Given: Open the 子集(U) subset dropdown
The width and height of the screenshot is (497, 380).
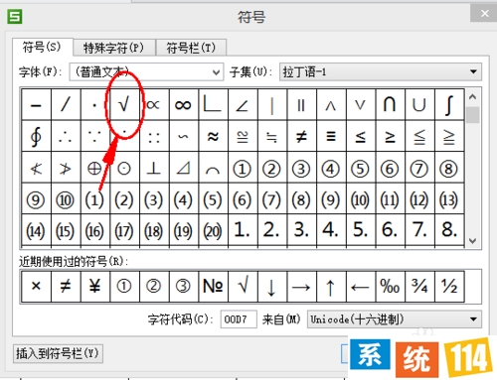Looking at the screenshot, I should click(x=381, y=71).
